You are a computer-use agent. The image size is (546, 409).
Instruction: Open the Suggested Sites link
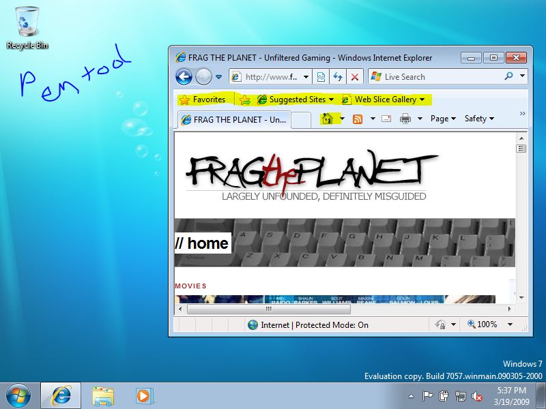296,100
